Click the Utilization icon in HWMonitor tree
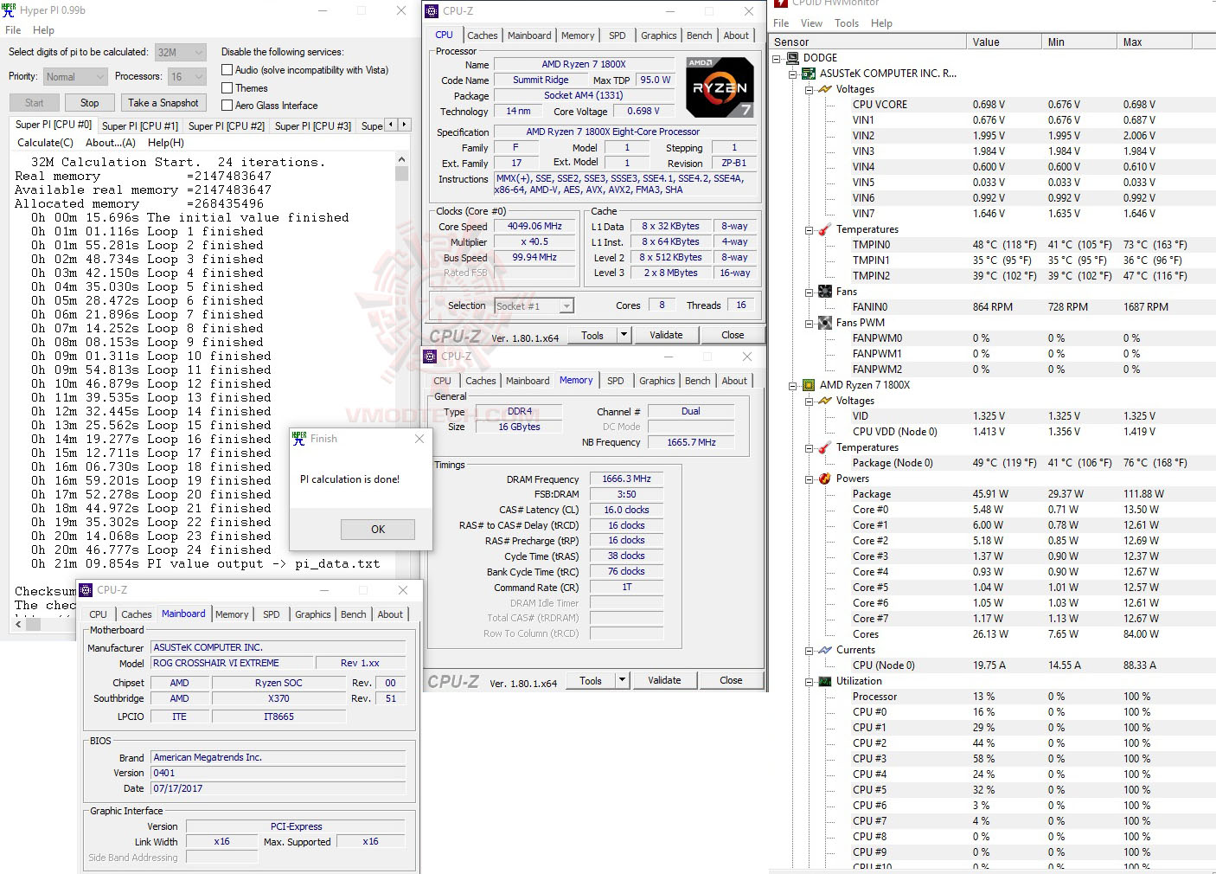1216x874 pixels. 823,681
